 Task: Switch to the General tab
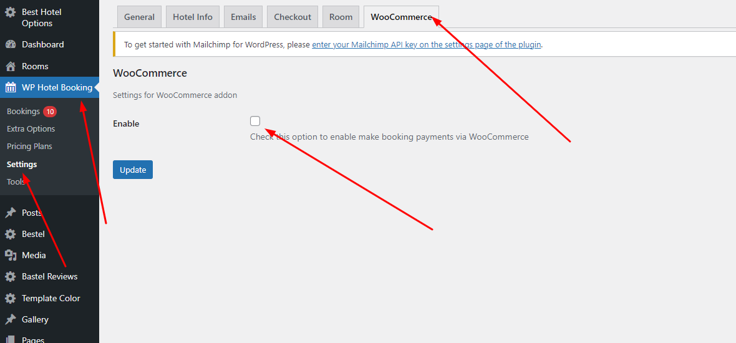pyautogui.click(x=139, y=17)
